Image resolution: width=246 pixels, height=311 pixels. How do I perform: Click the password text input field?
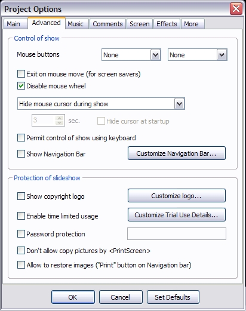(x=177, y=233)
